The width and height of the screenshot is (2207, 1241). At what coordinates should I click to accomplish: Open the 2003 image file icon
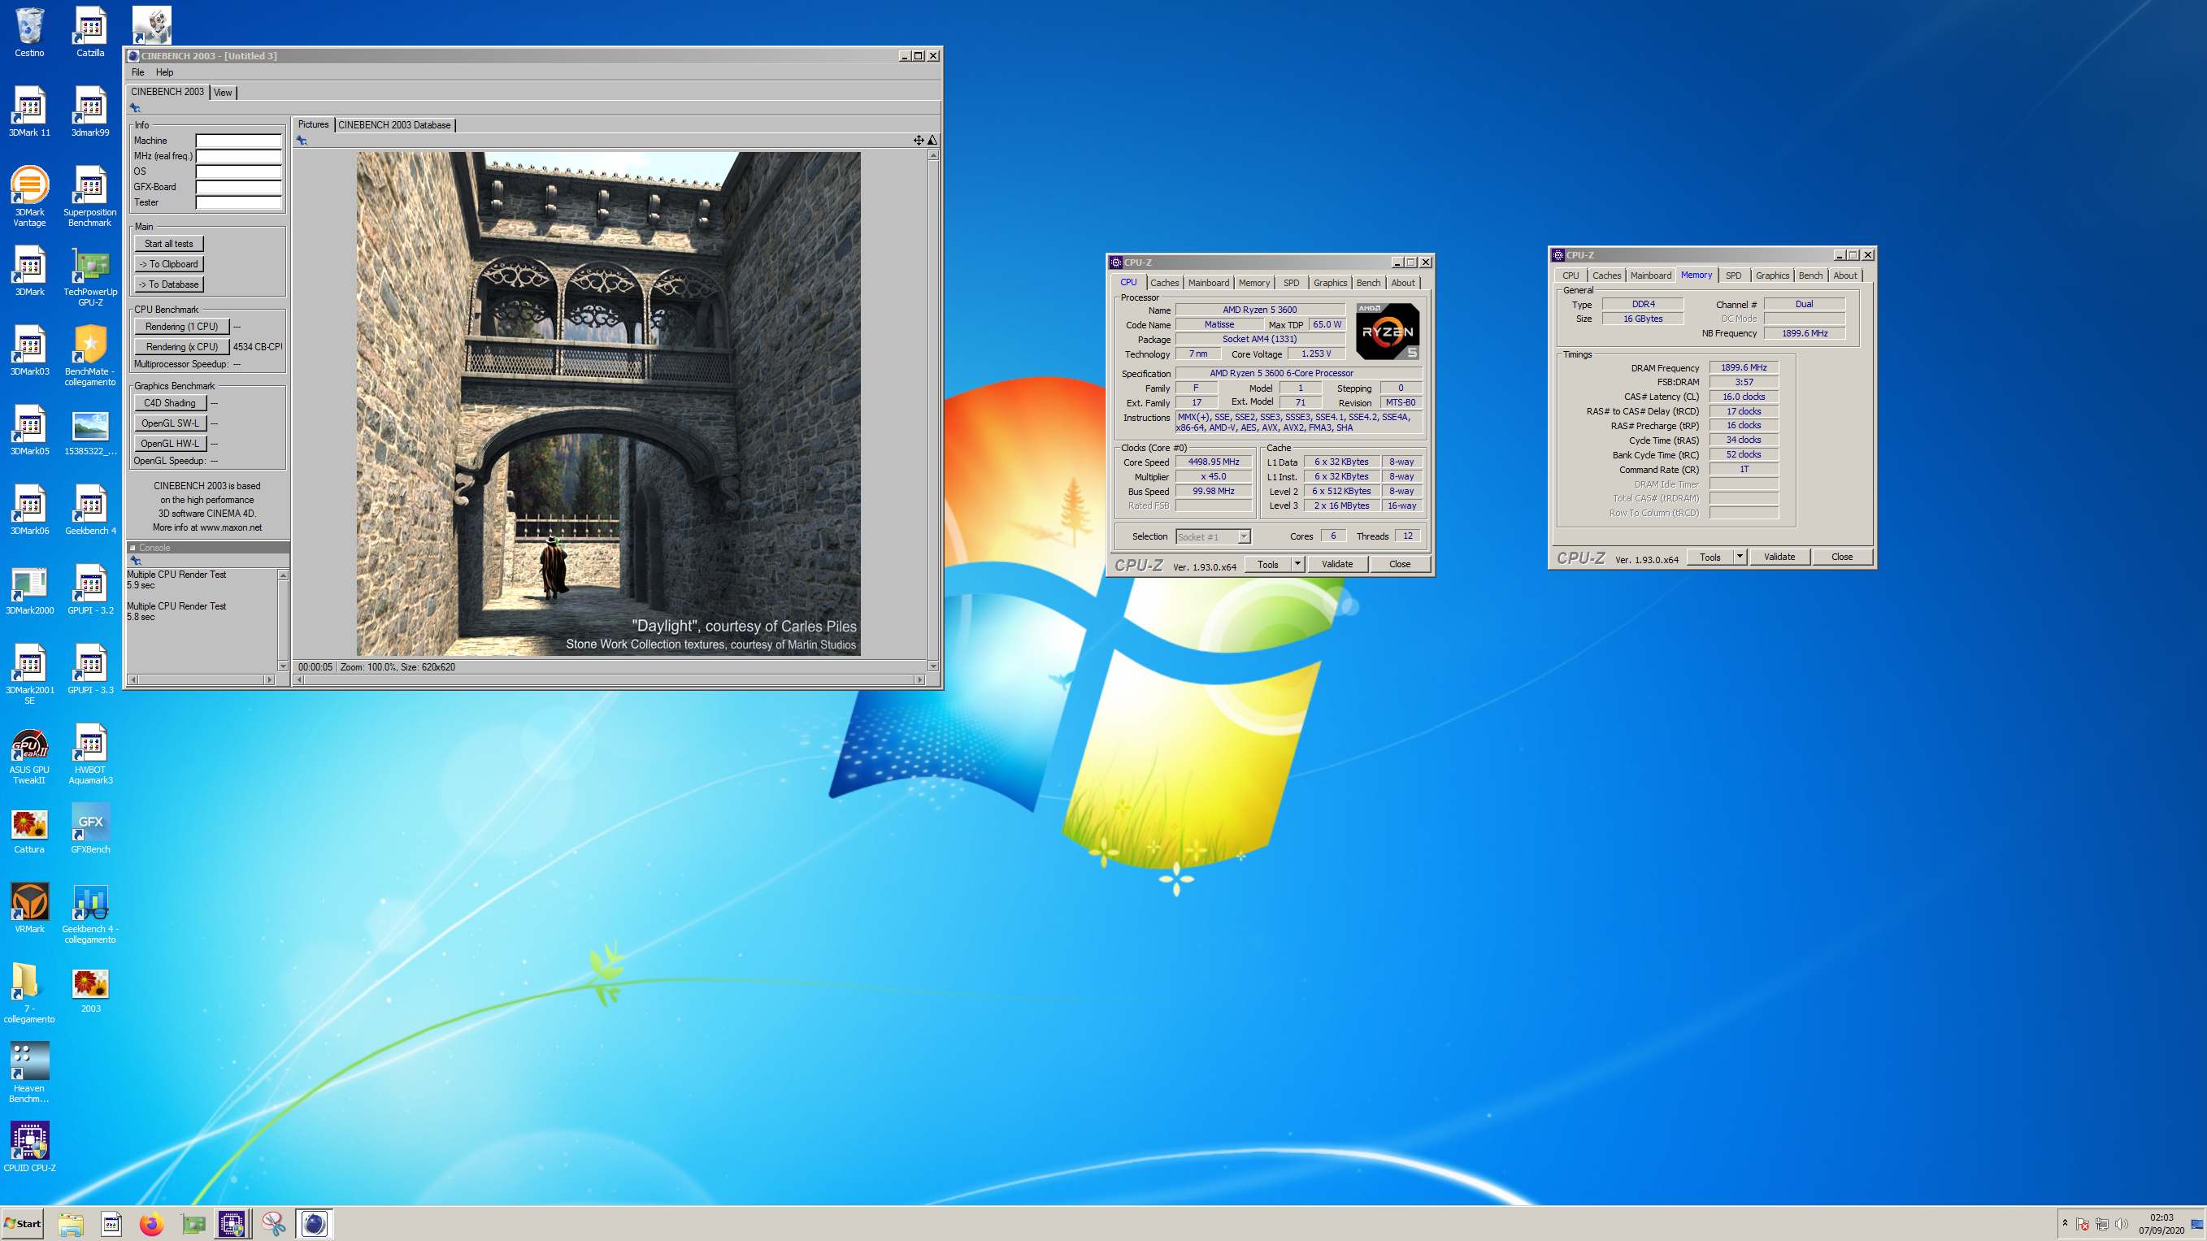(90, 988)
